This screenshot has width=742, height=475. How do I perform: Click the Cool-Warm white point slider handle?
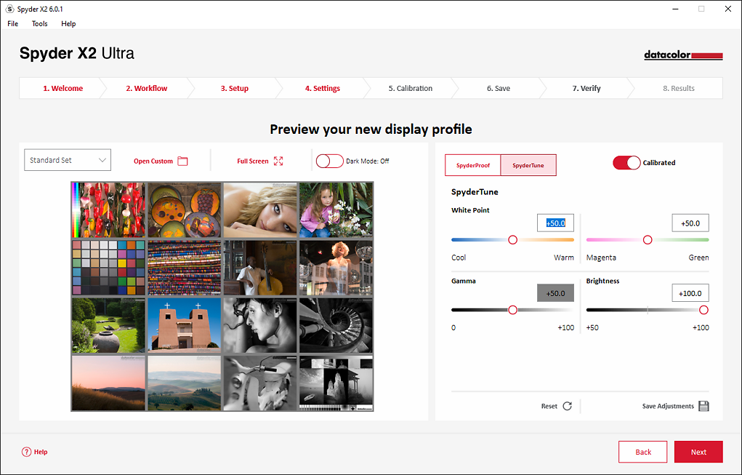(x=512, y=240)
